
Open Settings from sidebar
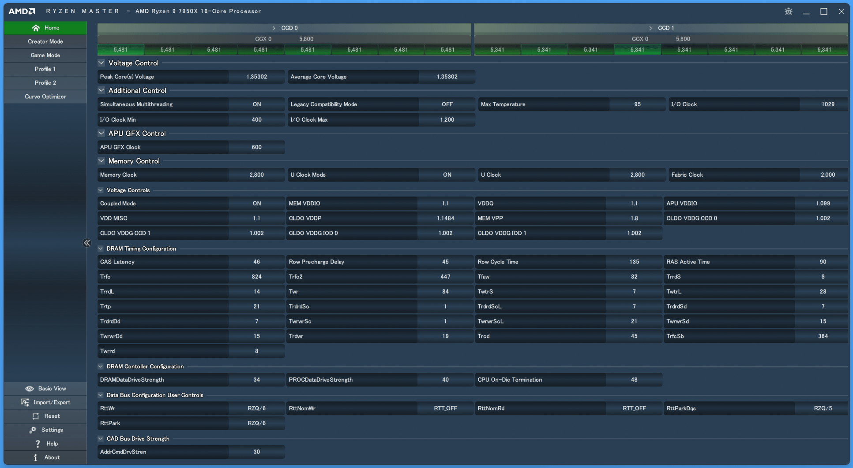(45, 430)
